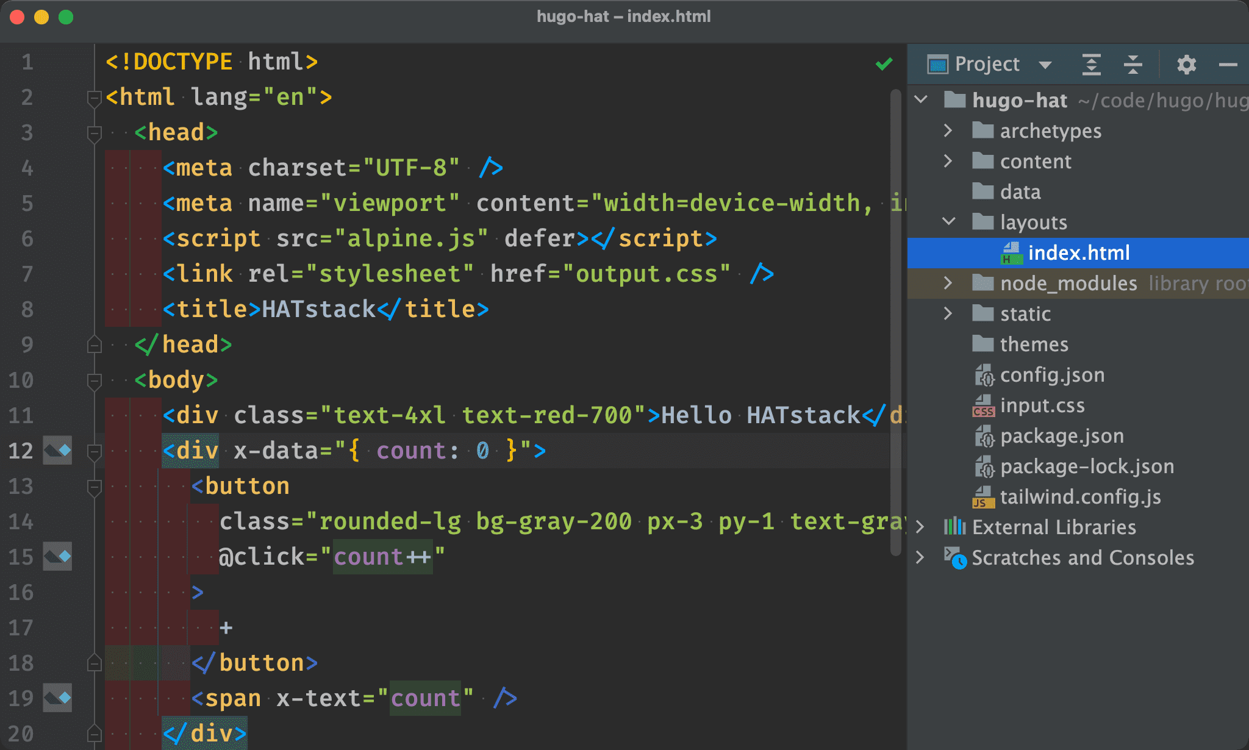
Task: Click the Collapse All icon in Project toolbar
Action: tap(1133, 65)
